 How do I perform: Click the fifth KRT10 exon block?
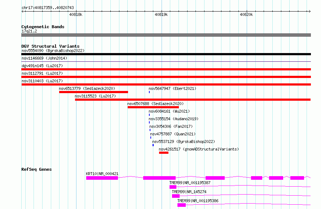click(x=276, y=178)
